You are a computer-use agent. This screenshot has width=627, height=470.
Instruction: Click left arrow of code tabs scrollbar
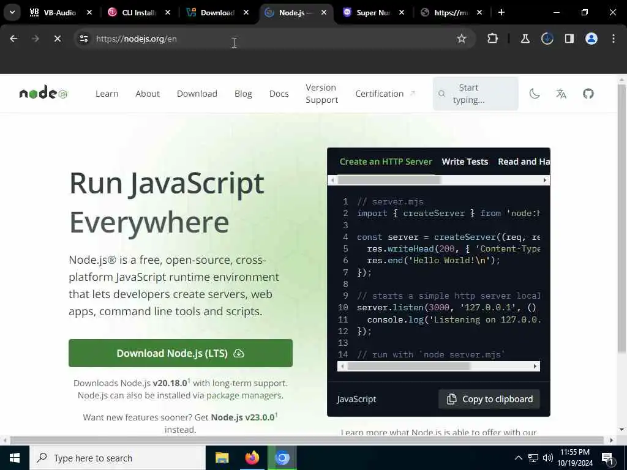[332, 181]
